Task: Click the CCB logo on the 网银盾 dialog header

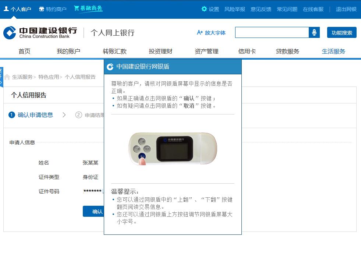Action: click(x=109, y=67)
